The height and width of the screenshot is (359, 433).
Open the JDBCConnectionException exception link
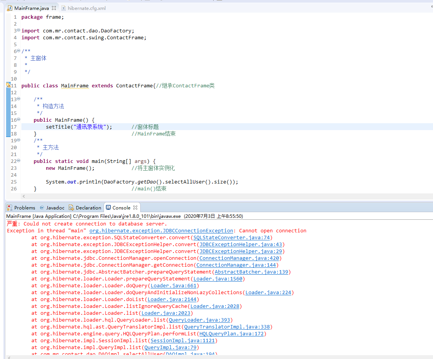[x=161, y=230]
